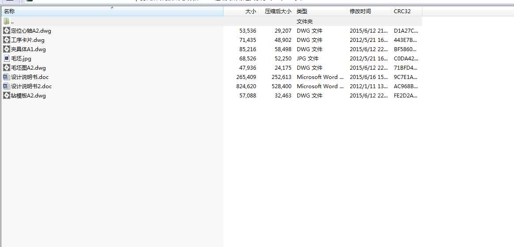Click the CRC32 value C0DA42...

coord(406,59)
